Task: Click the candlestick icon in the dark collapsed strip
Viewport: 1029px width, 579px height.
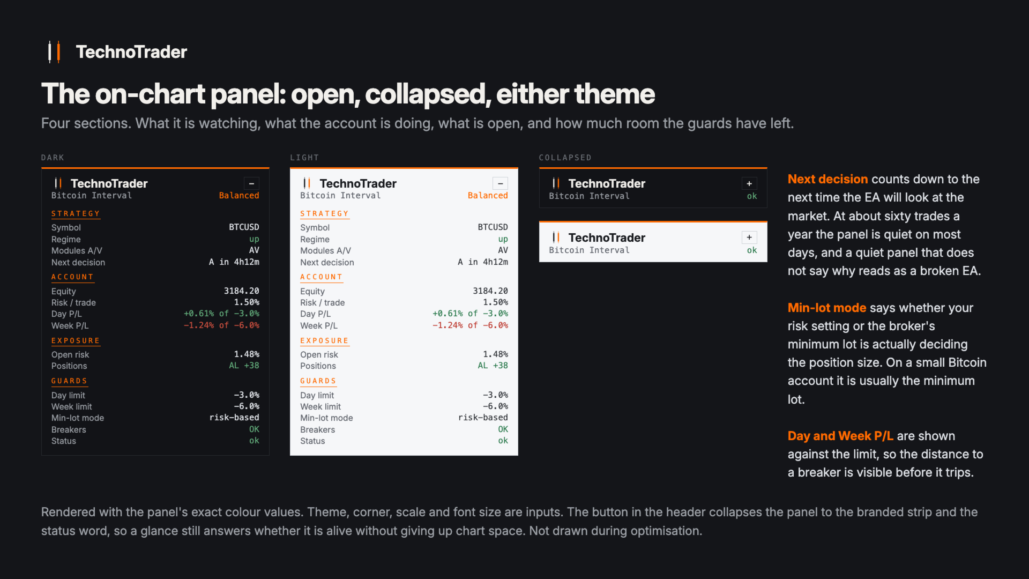Action: pos(556,183)
